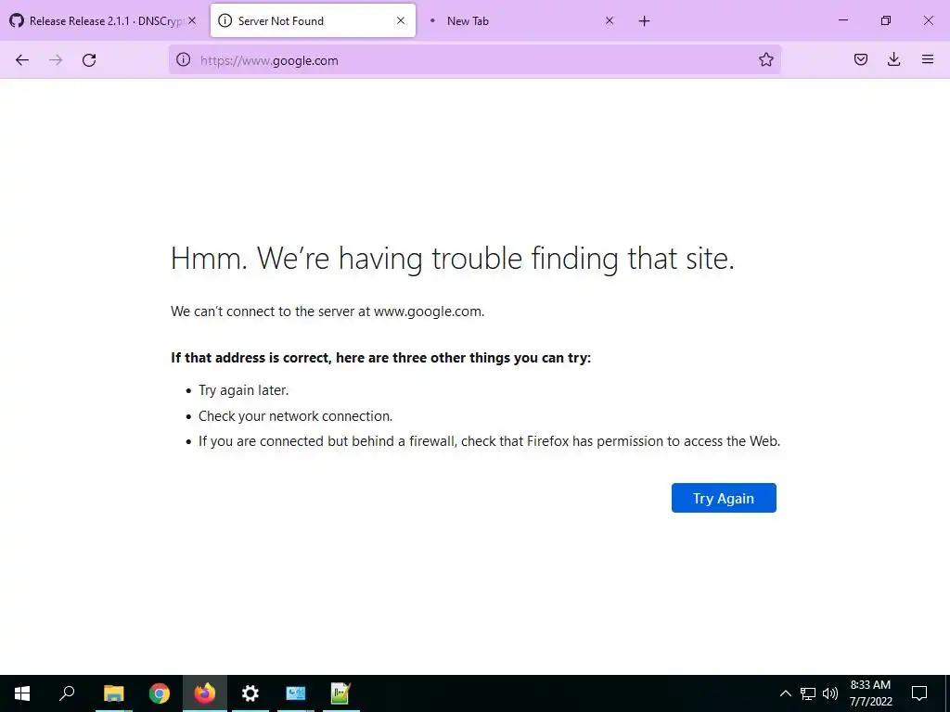Click 'Hmm. We're having trouble finding that site.' heading
This screenshot has width=950, height=712.
(453, 260)
